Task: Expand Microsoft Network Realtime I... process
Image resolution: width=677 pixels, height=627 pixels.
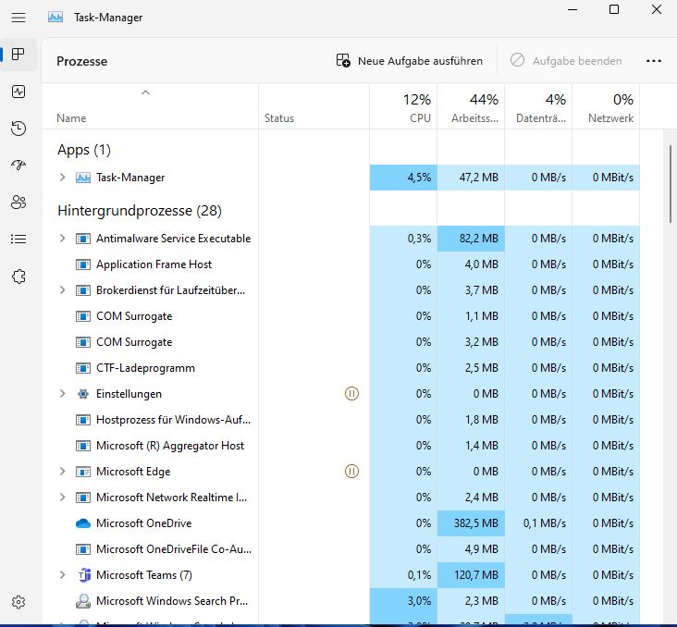Action: 63,498
